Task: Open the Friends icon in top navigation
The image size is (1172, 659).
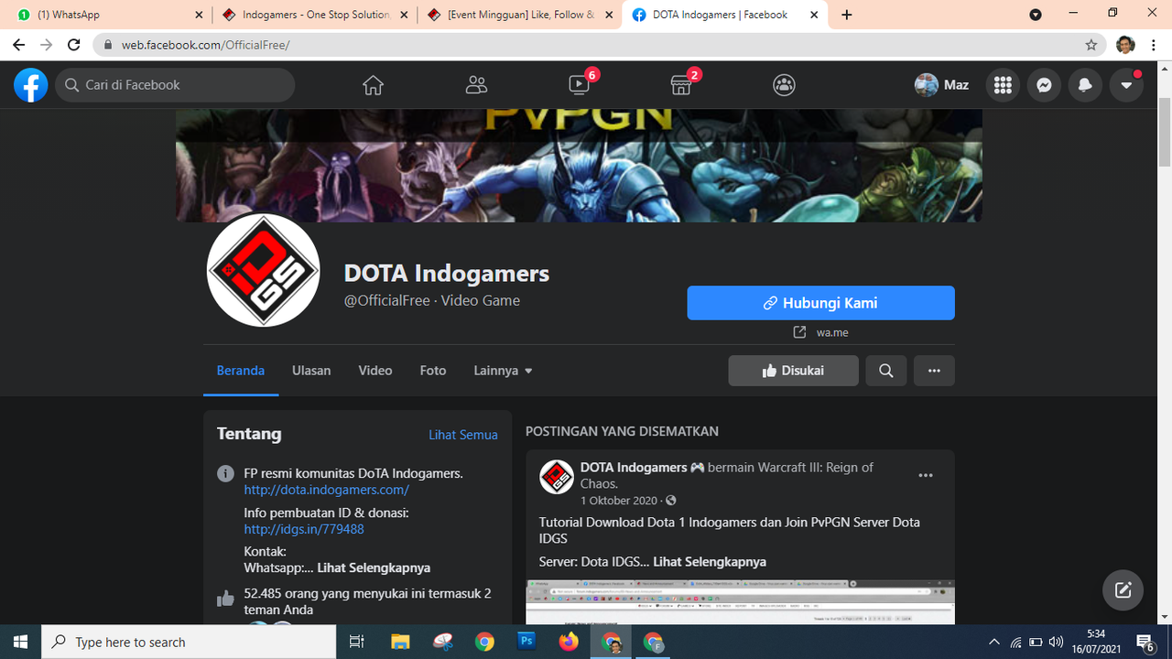Action: point(476,85)
